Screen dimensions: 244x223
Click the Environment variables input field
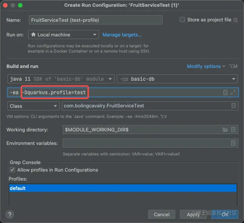click(150, 143)
